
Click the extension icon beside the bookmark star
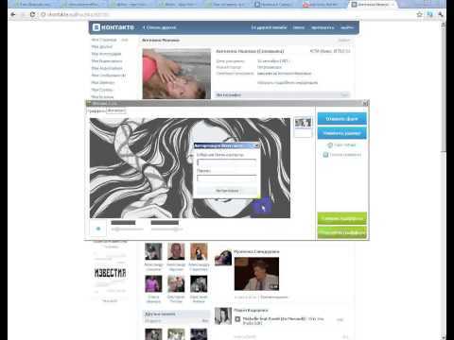pos(430,14)
